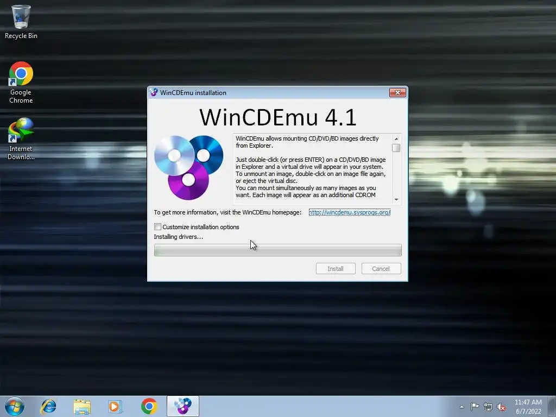The height and width of the screenshot is (417, 556).
Task: Open Windows Media Player from taskbar
Action: [115, 406]
